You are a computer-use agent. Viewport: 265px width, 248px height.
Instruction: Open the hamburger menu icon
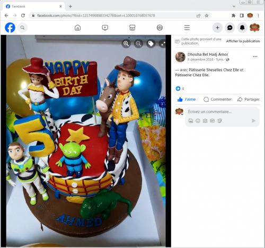tap(187, 28)
